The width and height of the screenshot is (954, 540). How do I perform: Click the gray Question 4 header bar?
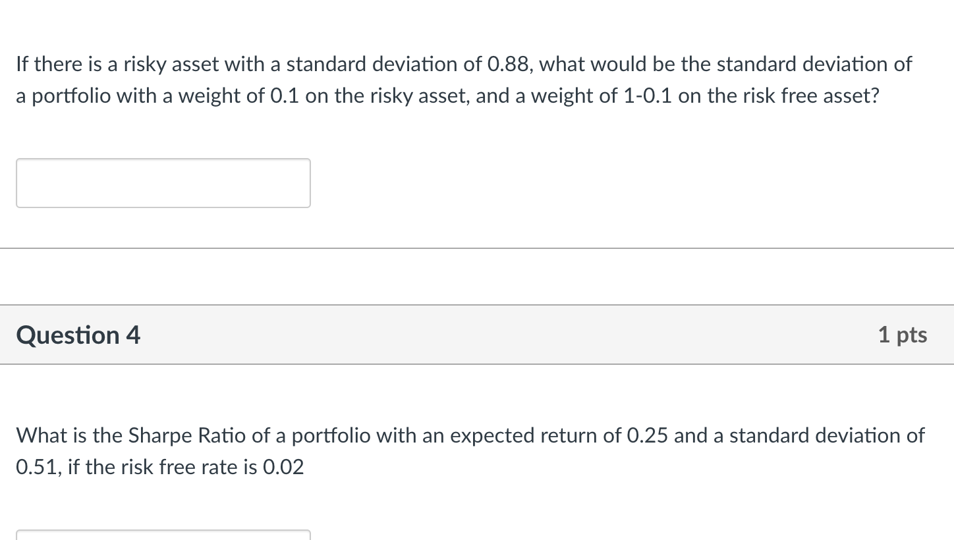tap(477, 335)
